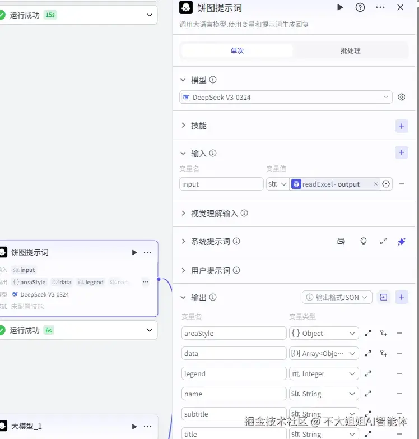Viewport: 419px width, 439px height.
Task: Add a new output variable
Action: (x=402, y=297)
